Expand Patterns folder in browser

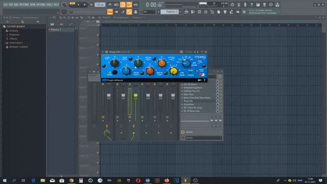click(x=14, y=35)
